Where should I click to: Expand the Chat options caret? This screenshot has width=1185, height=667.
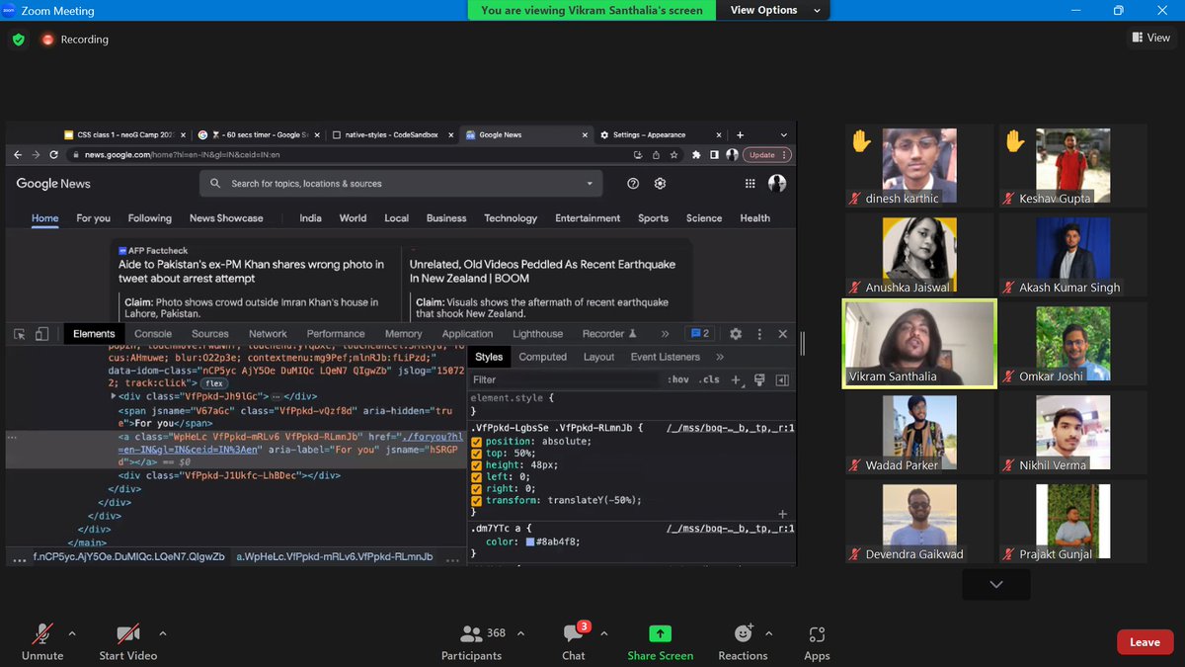tap(603, 633)
